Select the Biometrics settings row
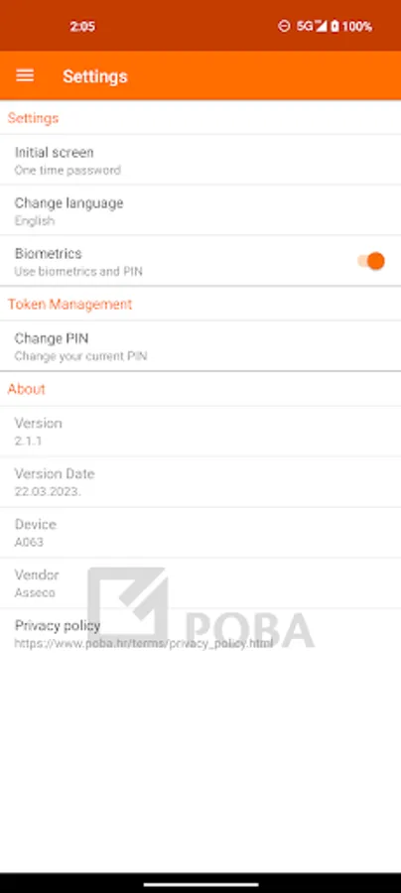Image resolution: width=401 pixels, height=893 pixels. (200, 261)
